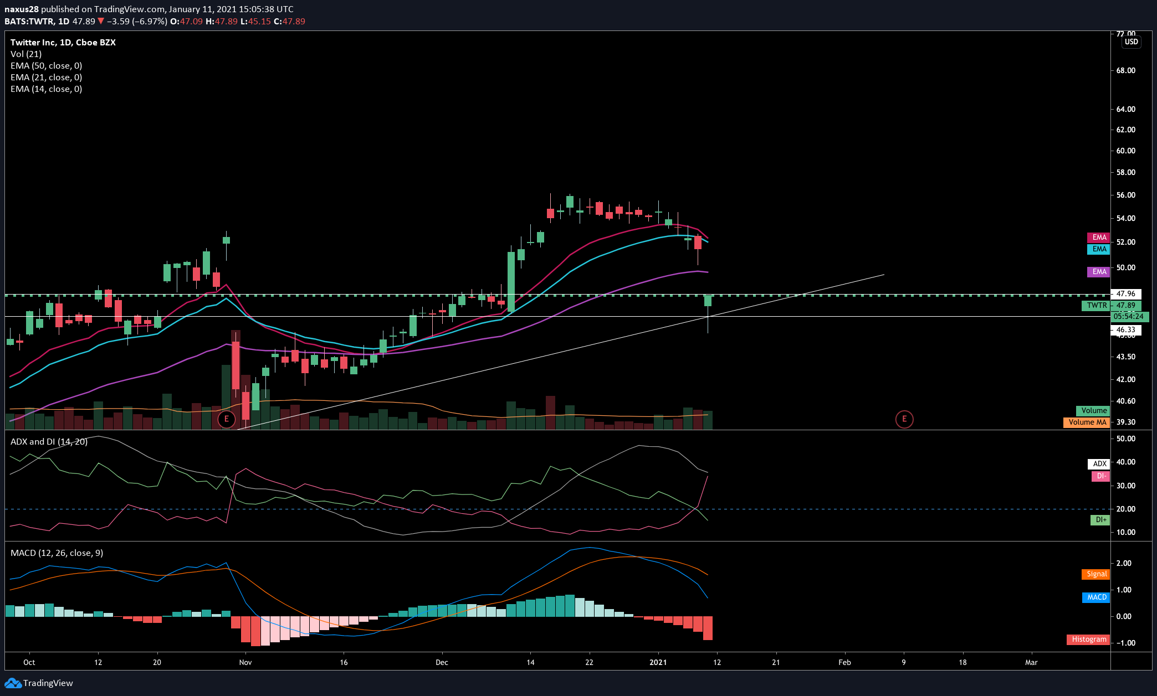Screen dimensions: 1157x696
Task: Click the 2021 label on time axis
Action: (x=658, y=662)
